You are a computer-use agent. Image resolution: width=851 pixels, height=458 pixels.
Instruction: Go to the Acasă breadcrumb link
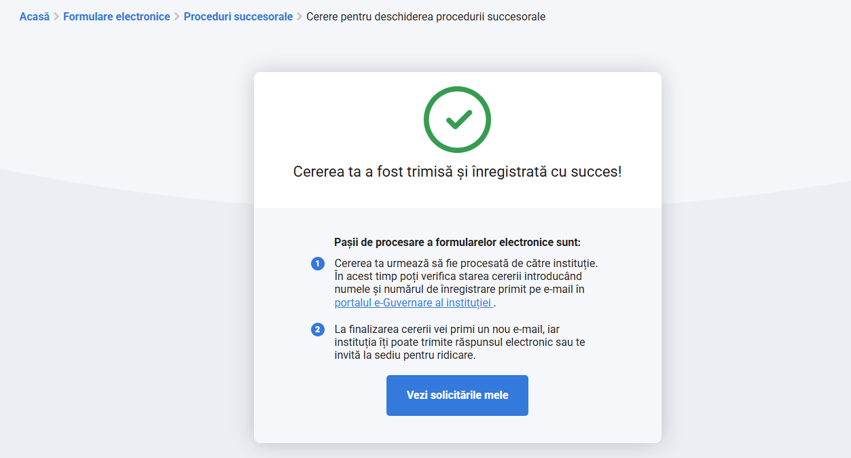coord(35,16)
